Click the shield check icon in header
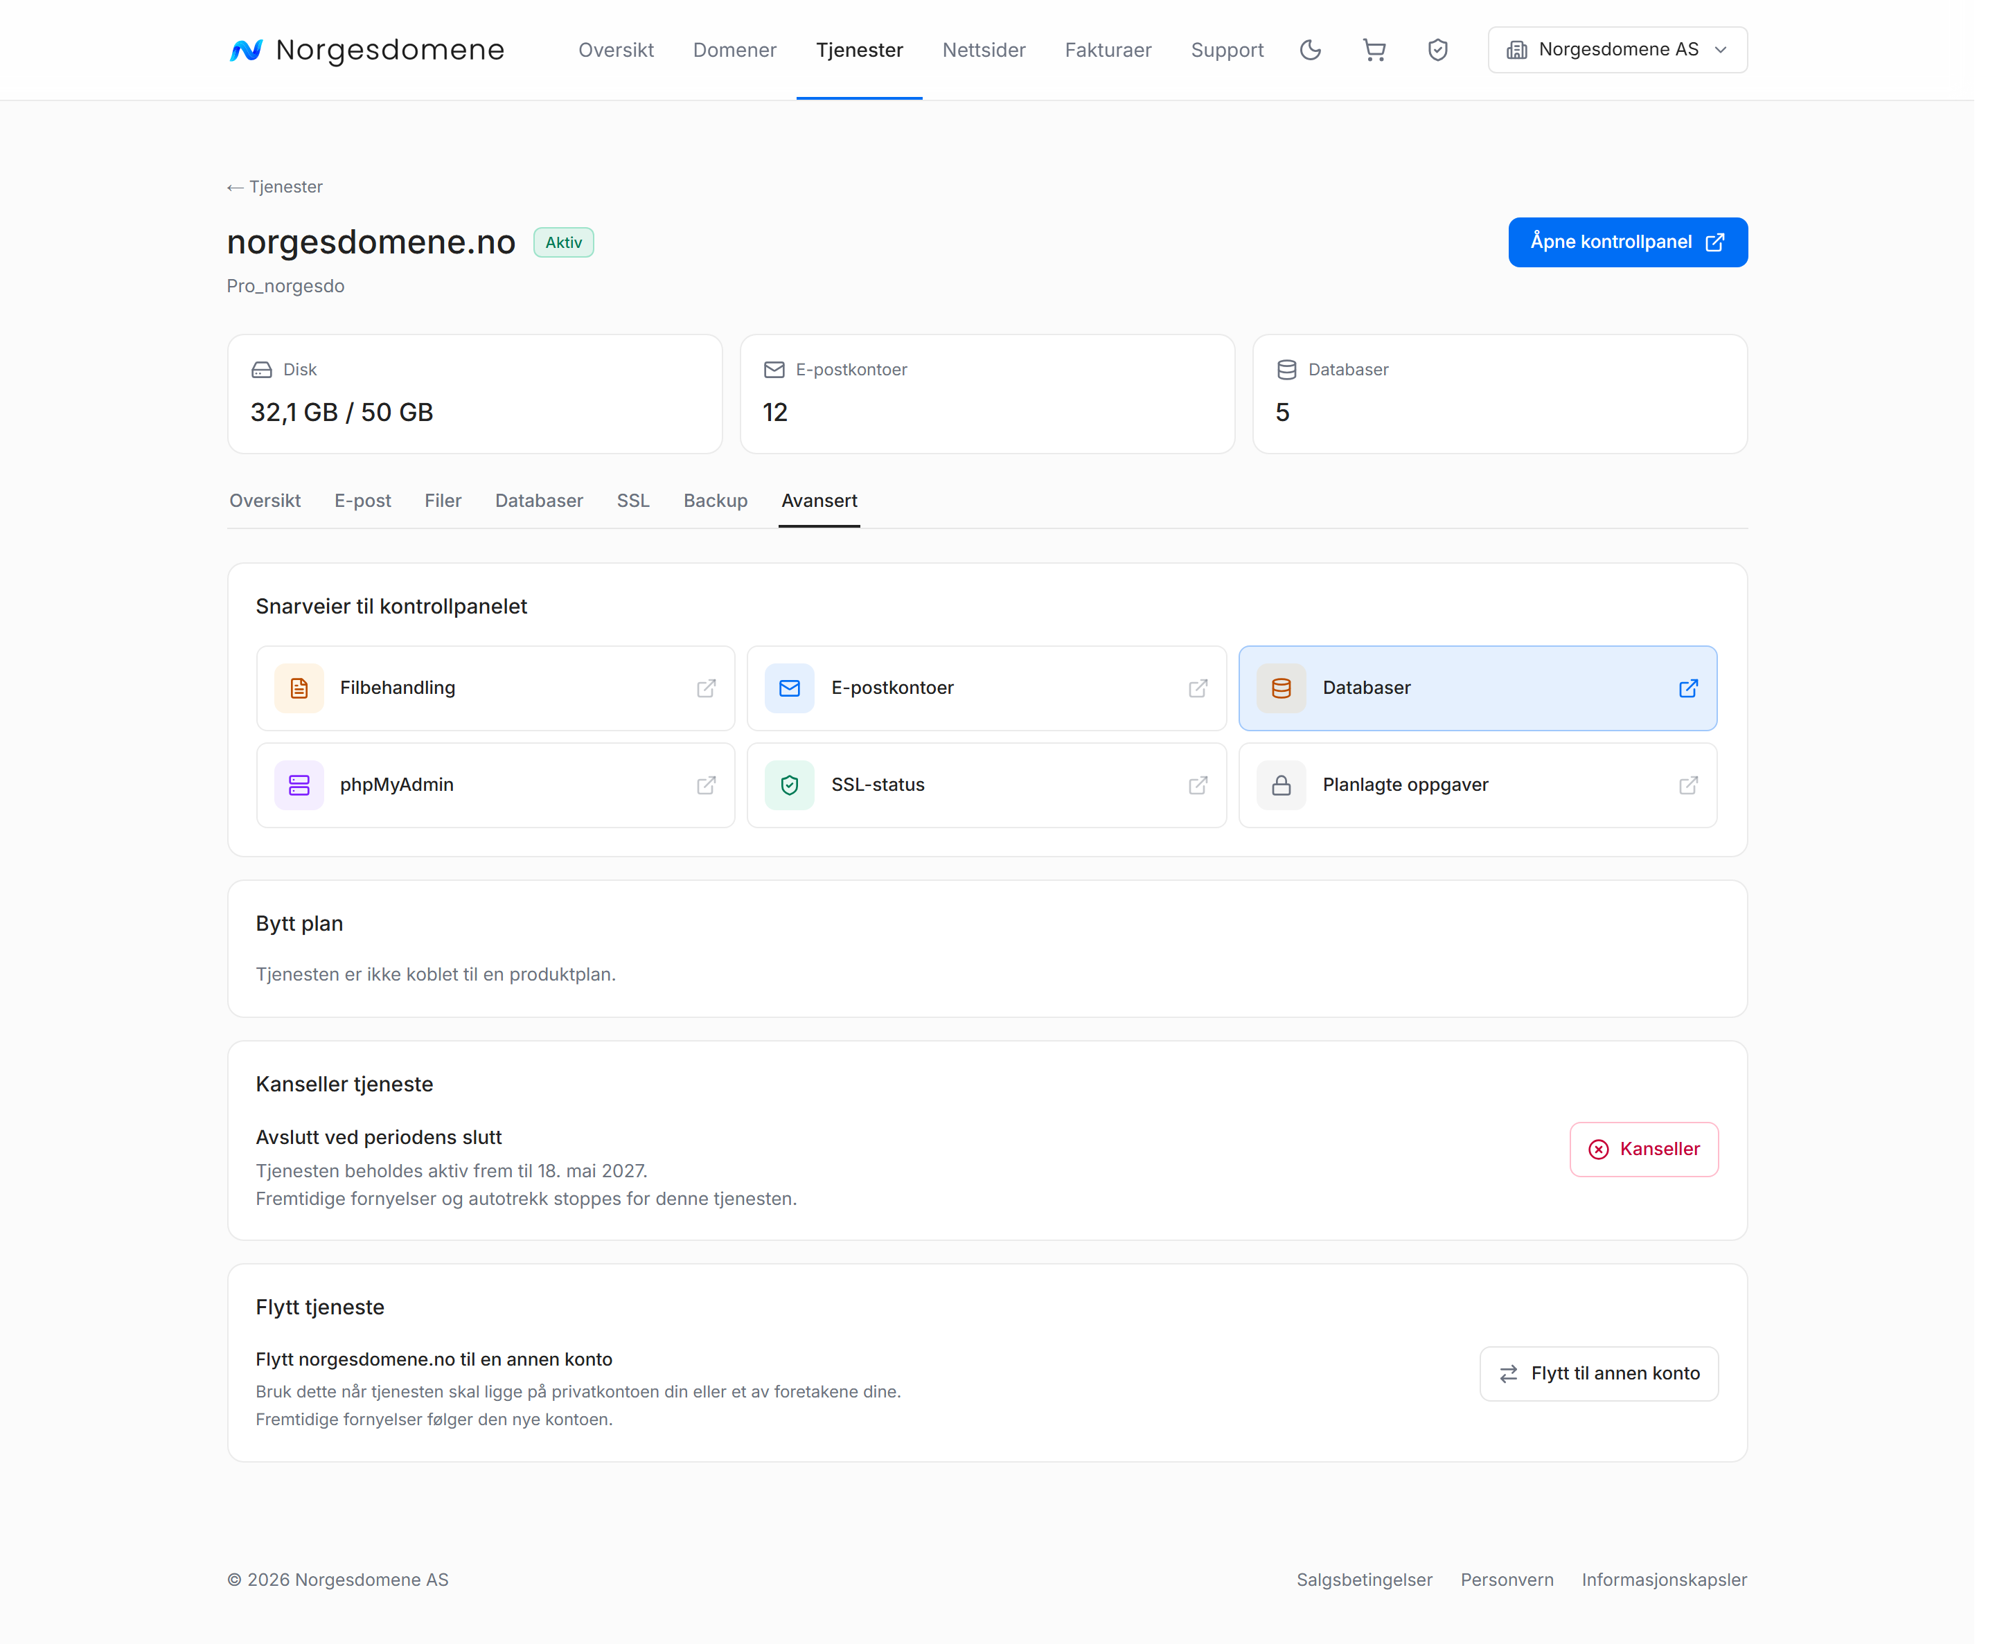Viewport: 1995px width, 1644px height. pos(1437,50)
